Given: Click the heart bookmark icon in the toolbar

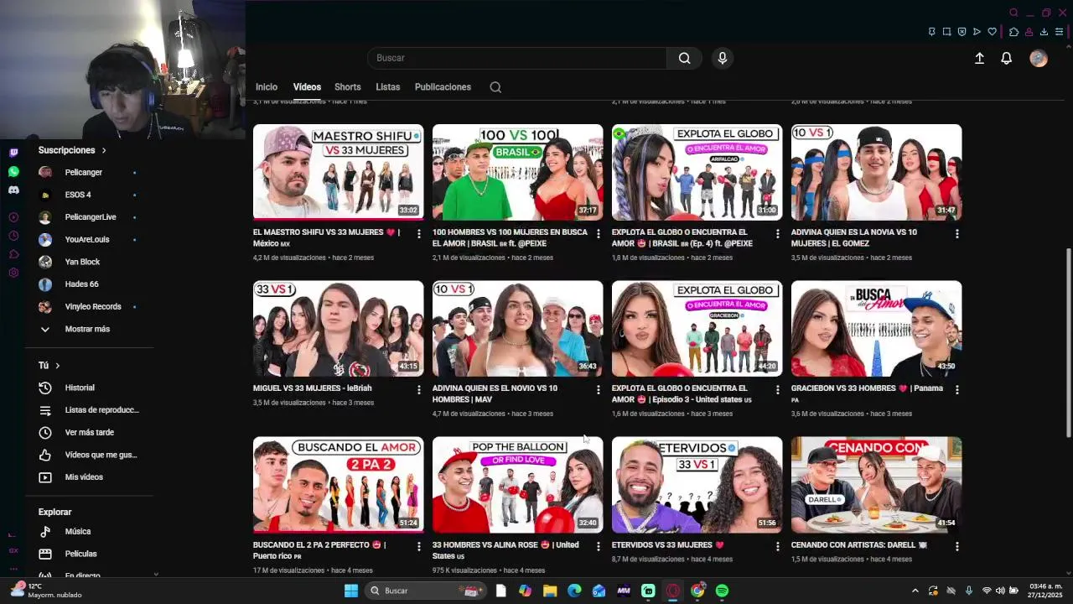Looking at the screenshot, I should pyautogui.click(x=992, y=32).
